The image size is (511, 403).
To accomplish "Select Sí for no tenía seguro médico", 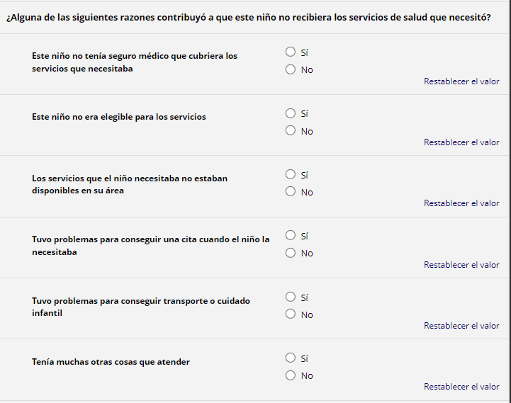I will 290,52.
